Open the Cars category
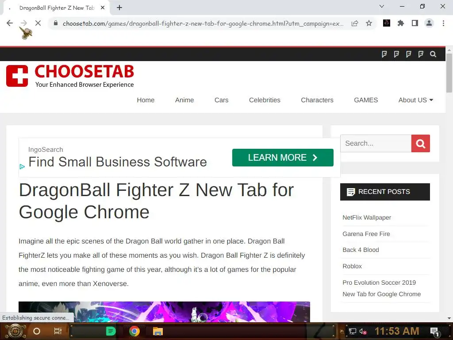The height and width of the screenshot is (340, 453). pyautogui.click(x=221, y=100)
